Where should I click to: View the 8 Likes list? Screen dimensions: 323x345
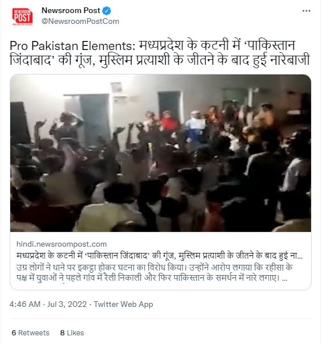(72, 332)
